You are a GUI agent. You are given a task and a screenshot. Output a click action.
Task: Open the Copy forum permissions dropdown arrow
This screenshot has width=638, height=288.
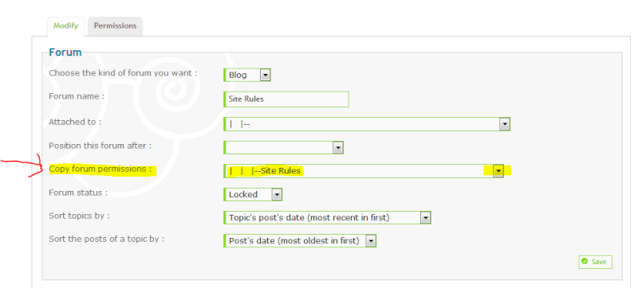pyautogui.click(x=498, y=171)
